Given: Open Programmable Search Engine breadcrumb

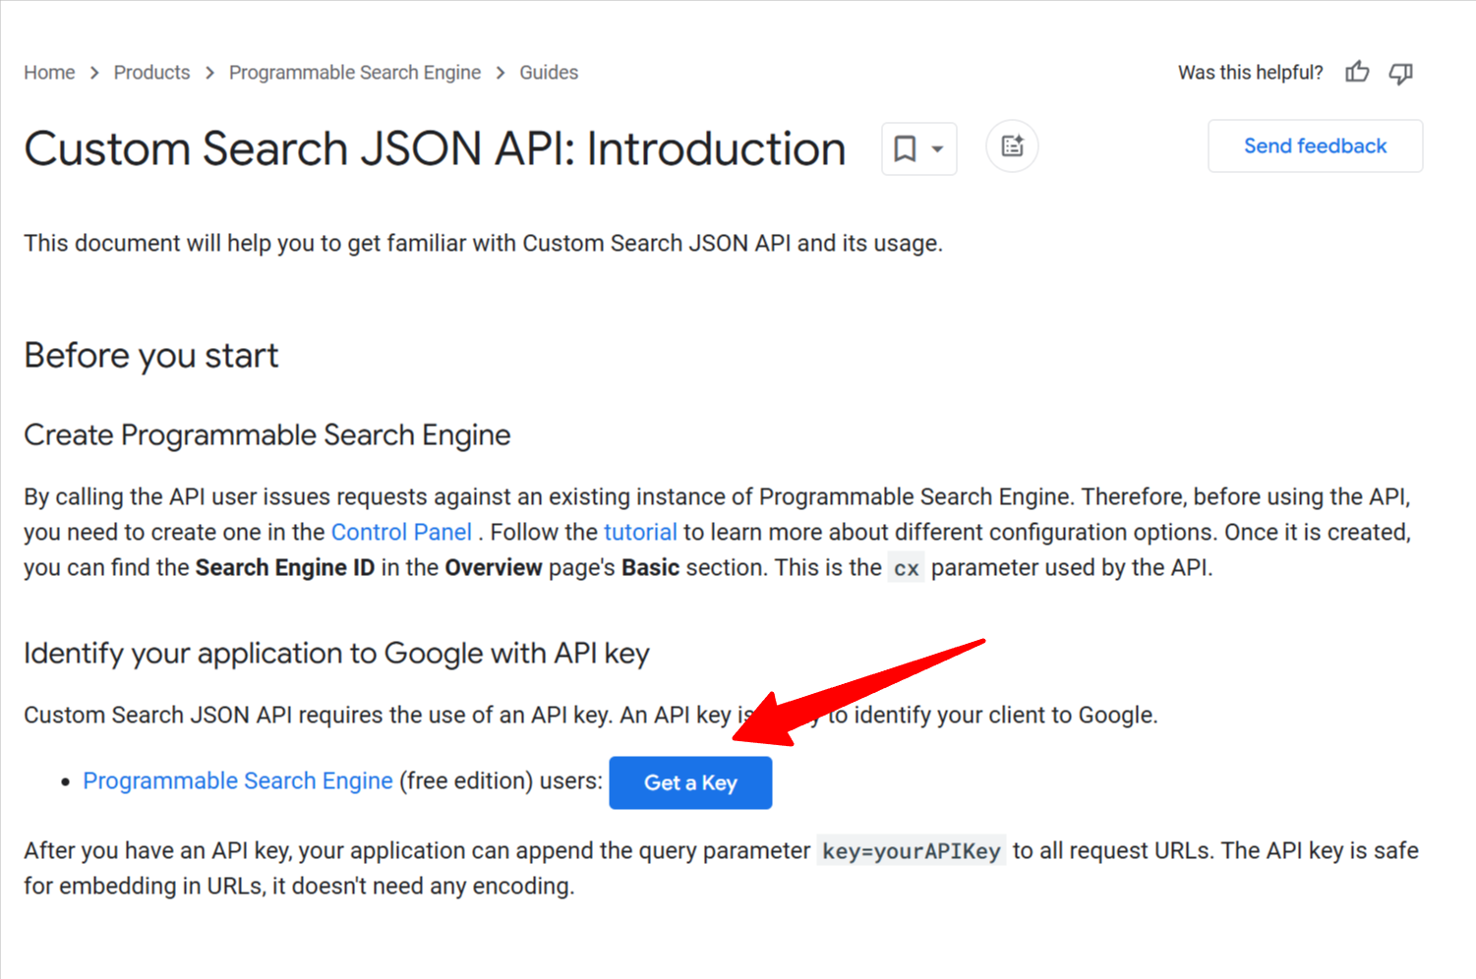Looking at the screenshot, I should pos(355,73).
